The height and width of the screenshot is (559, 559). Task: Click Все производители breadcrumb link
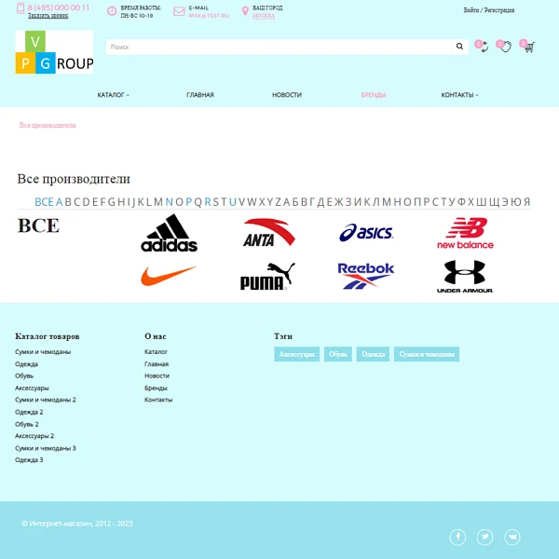pyautogui.click(x=48, y=125)
